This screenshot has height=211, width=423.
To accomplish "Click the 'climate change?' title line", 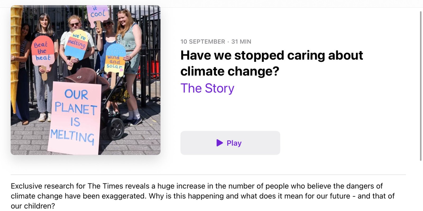I will (x=230, y=71).
